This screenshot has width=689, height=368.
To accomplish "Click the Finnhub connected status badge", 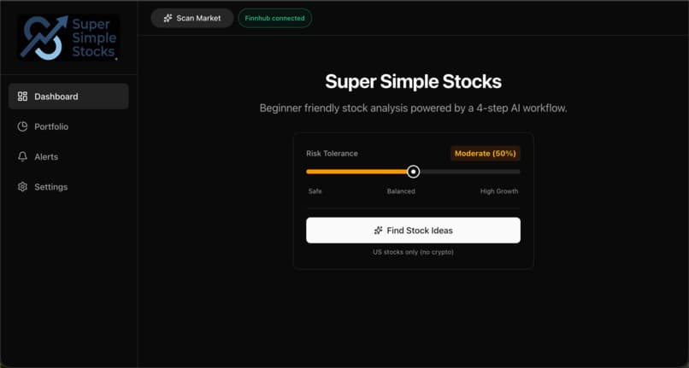I will (x=275, y=18).
